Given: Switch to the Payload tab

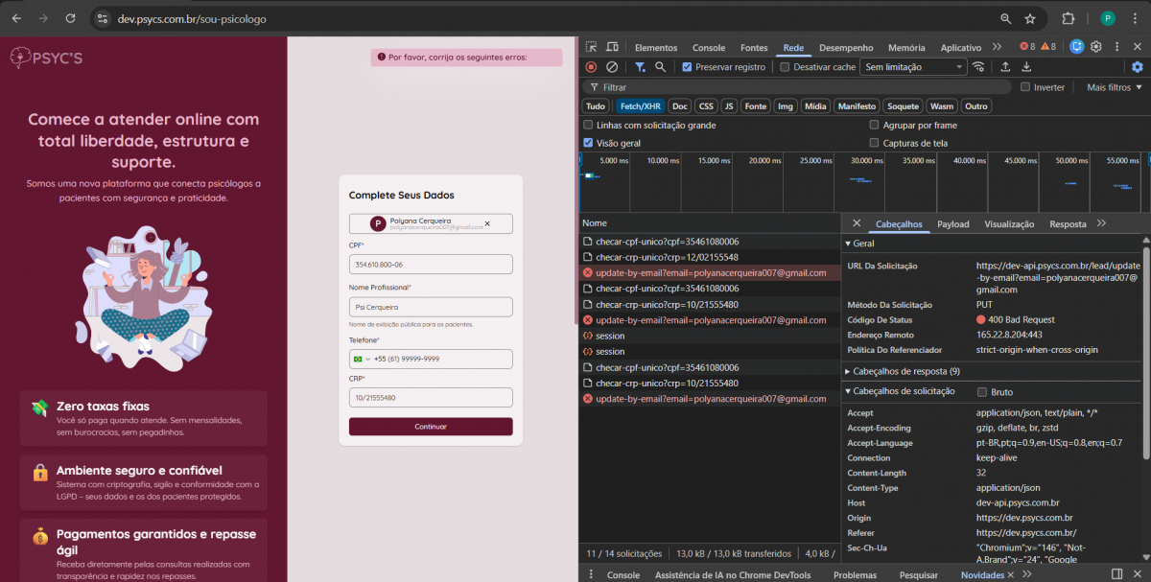Looking at the screenshot, I should (x=952, y=224).
